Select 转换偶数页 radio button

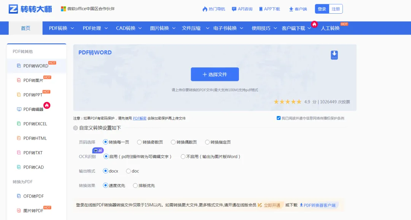tap(173, 142)
